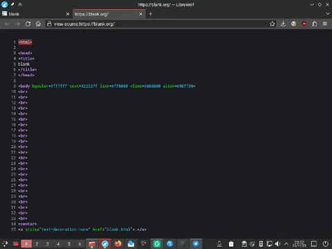Click the text=#2222ff attribute
Image resolution: width=332 pixels, height=249 pixels.
pyautogui.click(x=83, y=86)
